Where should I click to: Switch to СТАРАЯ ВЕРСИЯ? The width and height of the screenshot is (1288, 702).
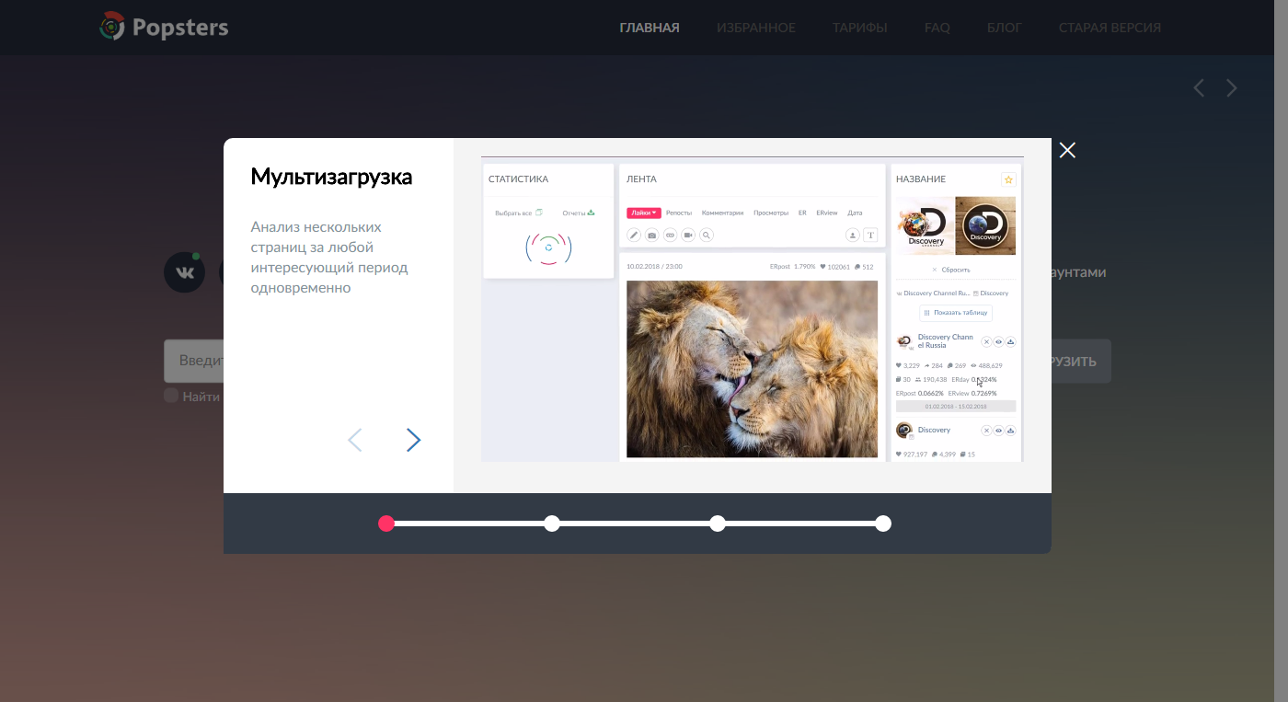[1110, 28]
